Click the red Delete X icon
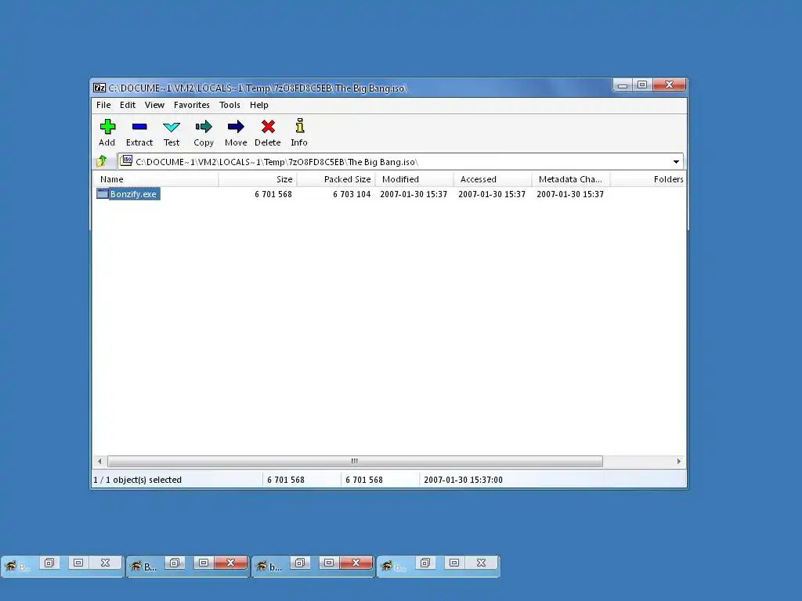The image size is (802, 601). click(x=268, y=126)
